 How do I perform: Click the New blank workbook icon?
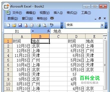point(8,25)
